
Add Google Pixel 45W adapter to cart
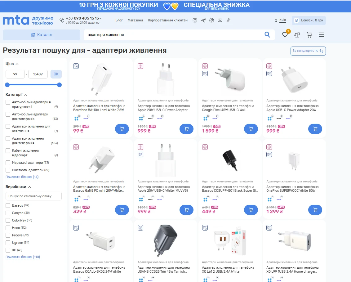251,129
